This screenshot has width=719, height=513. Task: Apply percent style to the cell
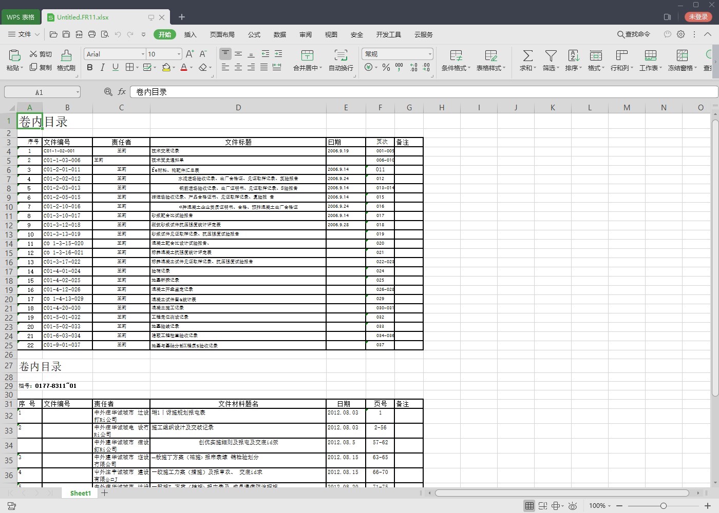(386, 67)
